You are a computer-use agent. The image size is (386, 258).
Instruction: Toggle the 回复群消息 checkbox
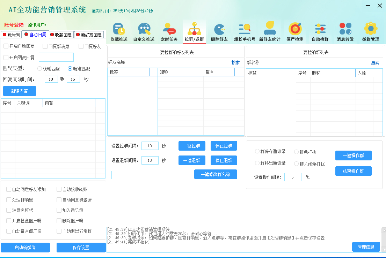(x=45, y=46)
